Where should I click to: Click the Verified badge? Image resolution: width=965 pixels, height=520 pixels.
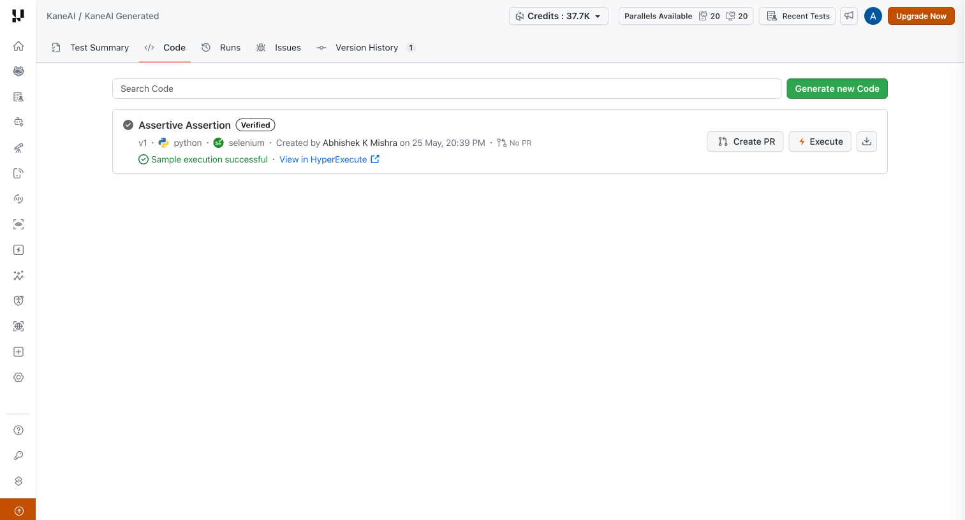click(x=256, y=125)
